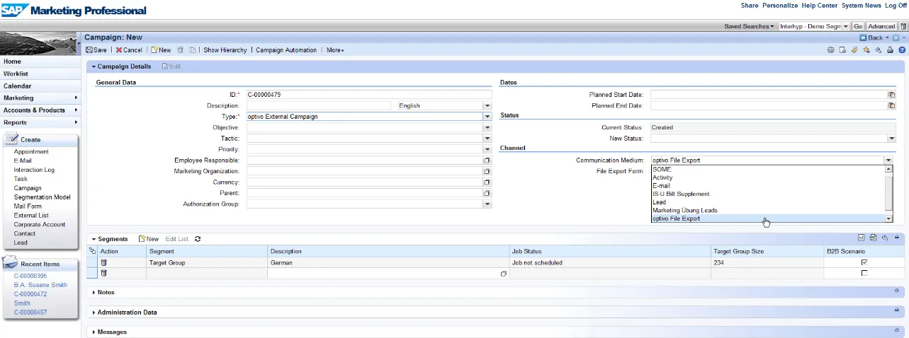This screenshot has height=338, width=909.
Task: Open the More toolbar menu
Action: coord(335,50)
